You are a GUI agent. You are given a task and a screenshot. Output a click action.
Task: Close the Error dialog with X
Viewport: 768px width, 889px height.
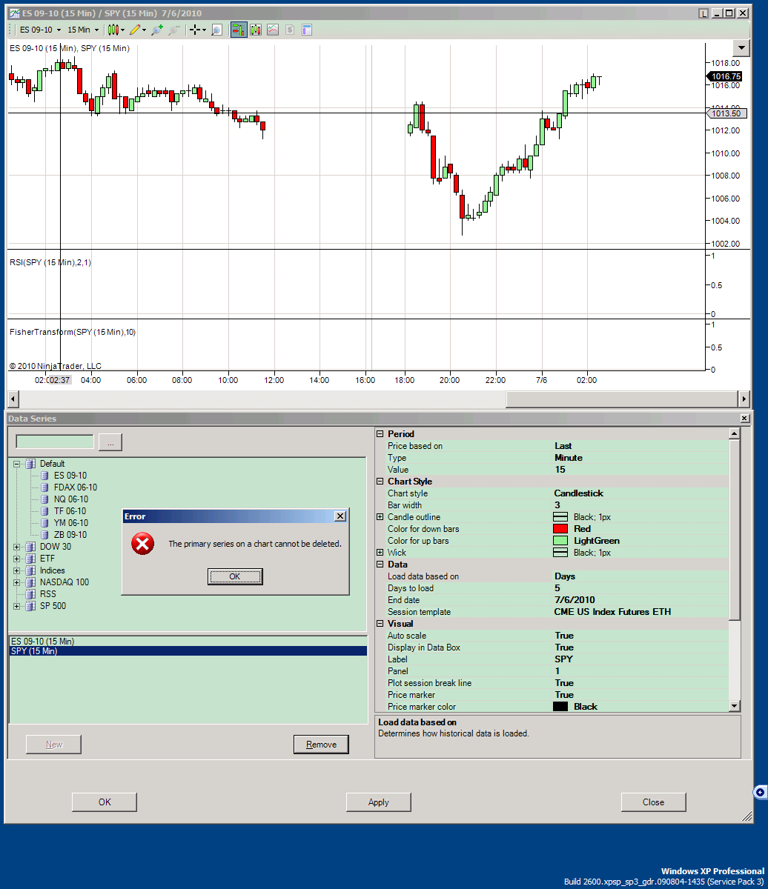coord(340,516)
